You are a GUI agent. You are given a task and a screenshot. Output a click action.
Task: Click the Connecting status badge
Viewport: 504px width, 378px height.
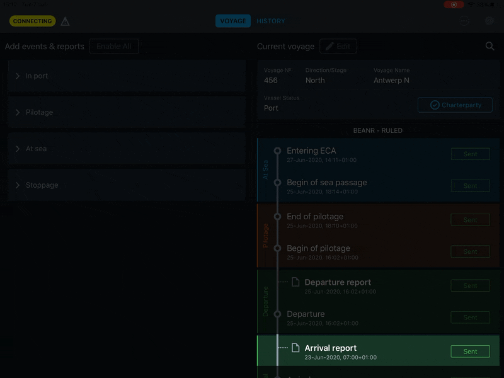32,21
